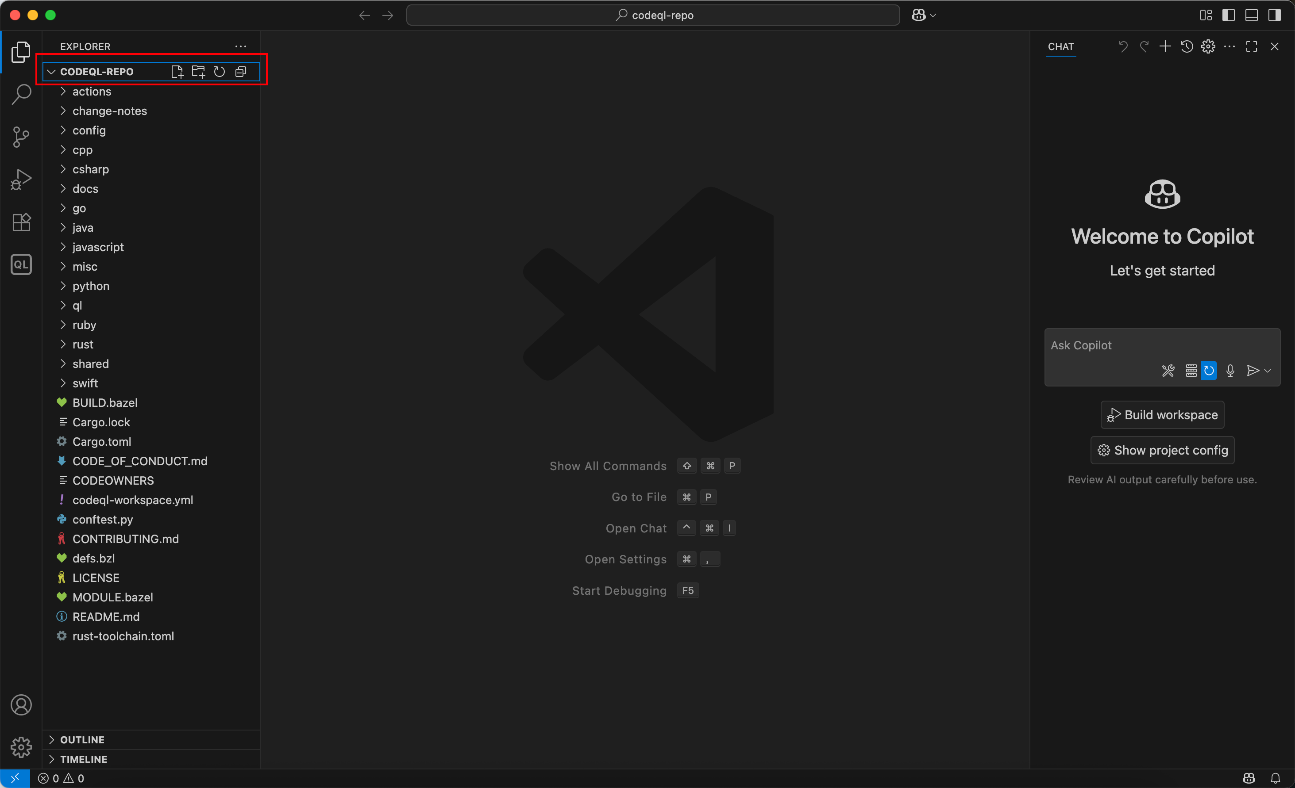
Task: Open the Source Control view icon
Action: coord(21,137)
